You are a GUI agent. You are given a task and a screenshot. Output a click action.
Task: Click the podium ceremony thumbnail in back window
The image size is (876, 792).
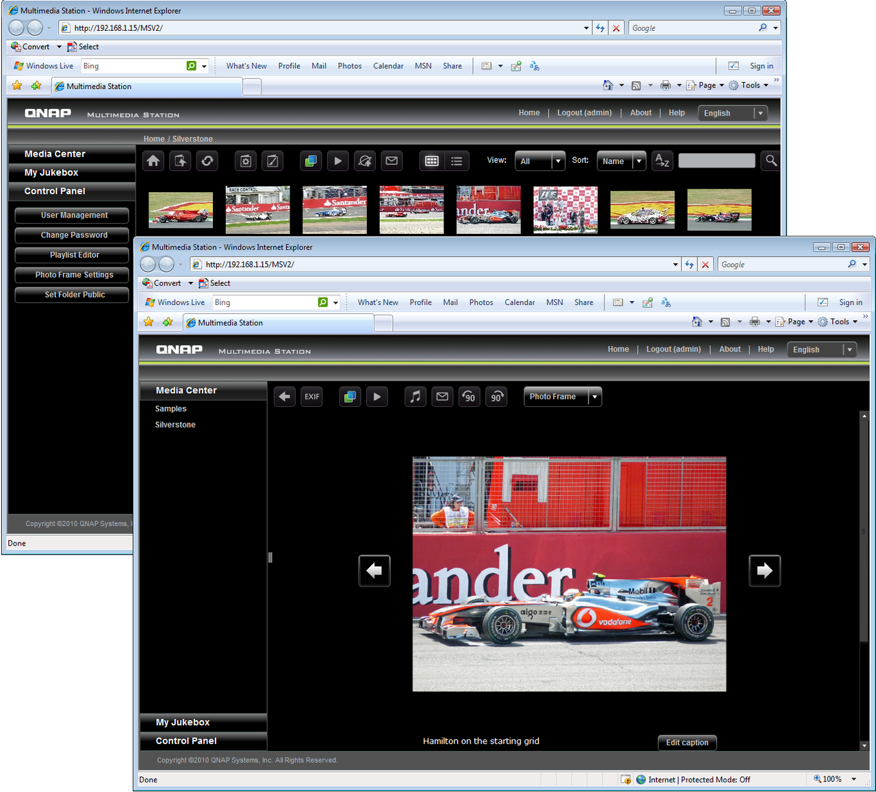(565, 210)
